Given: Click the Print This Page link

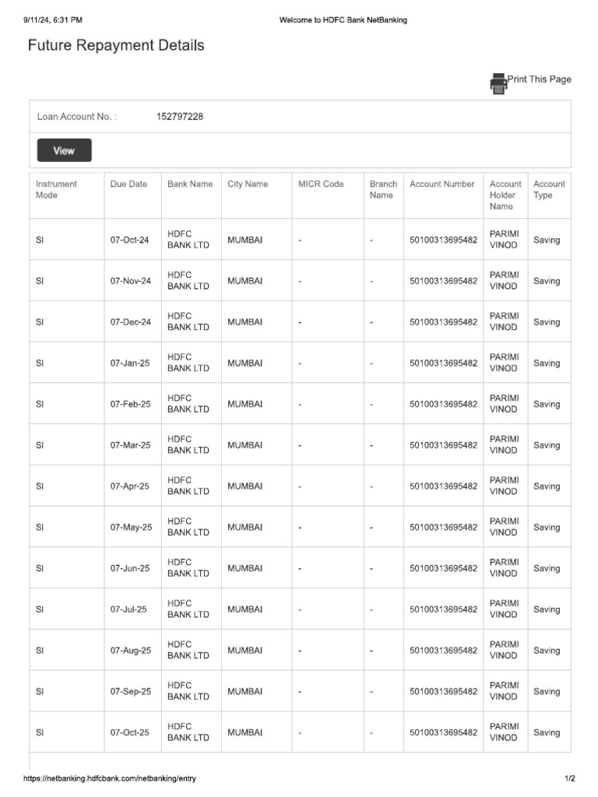Looking at the screenshot, I should point(540,79).
